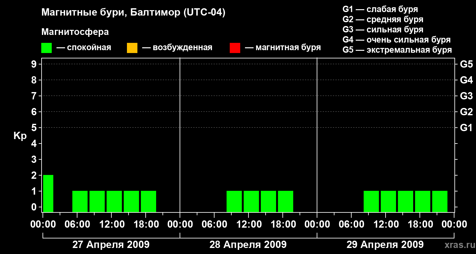This screenshot has width=476, height=254.
Task: Click the green 'спокойная' legend swatch
Action: (47, 48)
